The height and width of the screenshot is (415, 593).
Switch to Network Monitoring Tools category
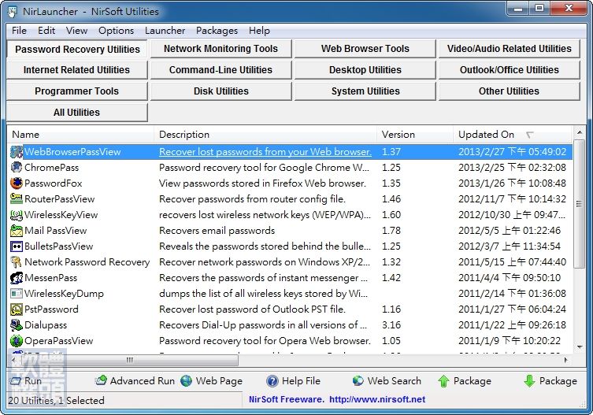coord(221,49)
